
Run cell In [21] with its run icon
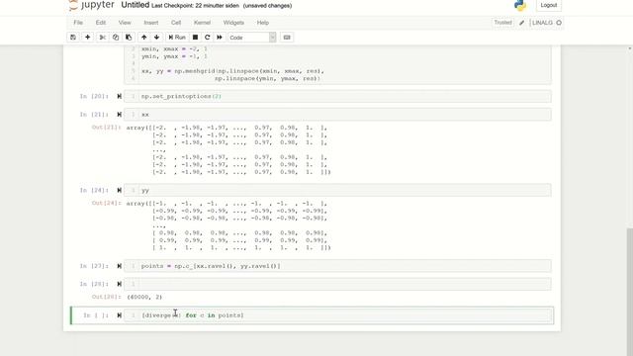[x=119, y=115]
